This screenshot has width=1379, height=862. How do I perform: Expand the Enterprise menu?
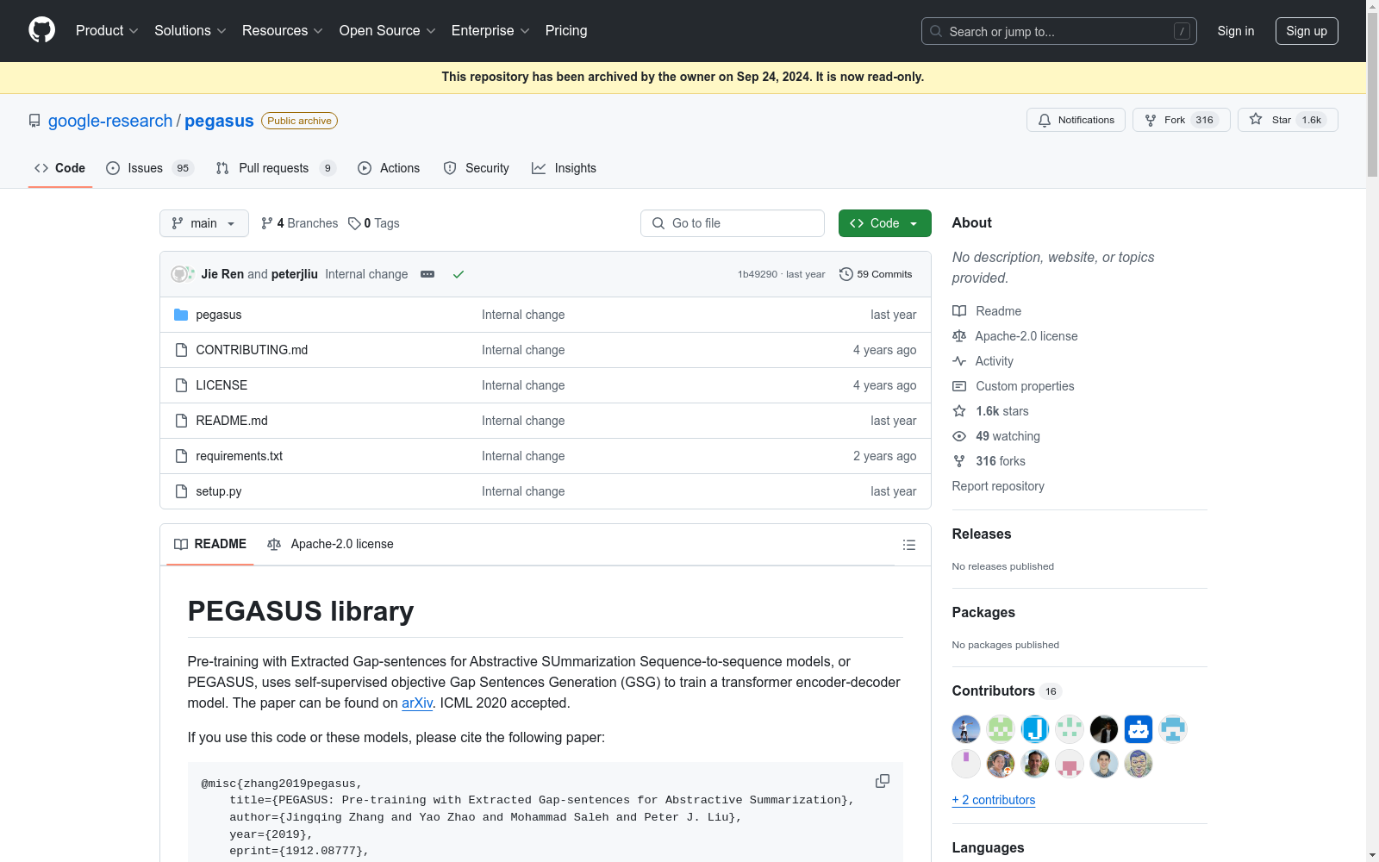[x=490, y=31]
